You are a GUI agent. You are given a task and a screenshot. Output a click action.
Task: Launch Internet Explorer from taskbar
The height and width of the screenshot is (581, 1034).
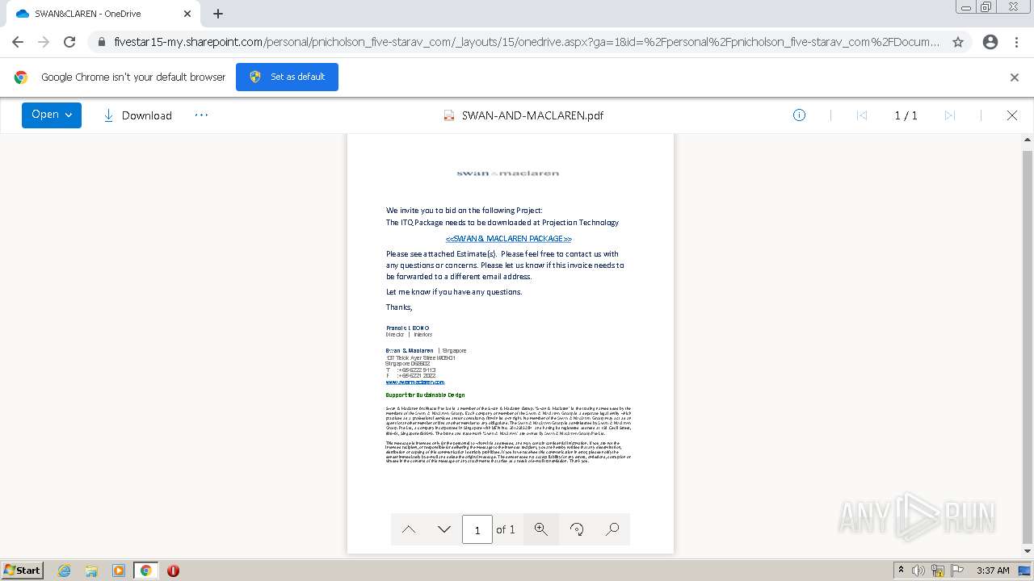(x=65, y=571)
